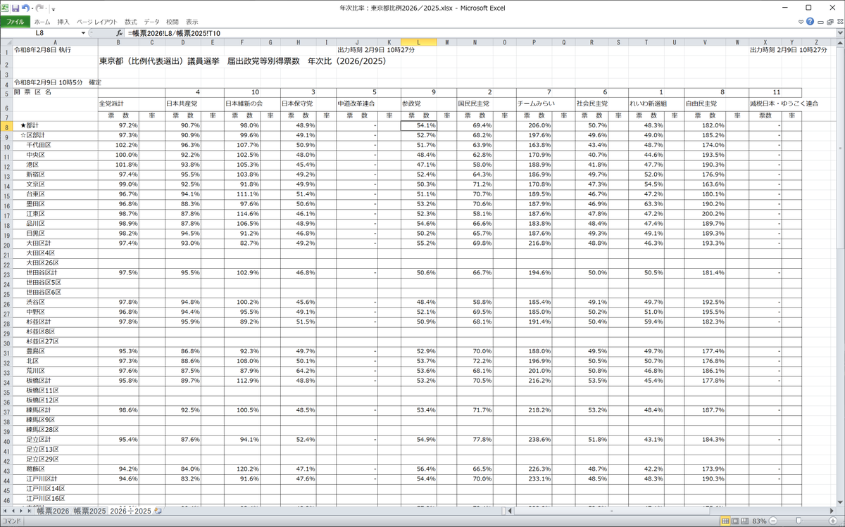Open the 表示 ribbon tab
The width and height of the screenshot is (845, 527).
tap(192, 22)
